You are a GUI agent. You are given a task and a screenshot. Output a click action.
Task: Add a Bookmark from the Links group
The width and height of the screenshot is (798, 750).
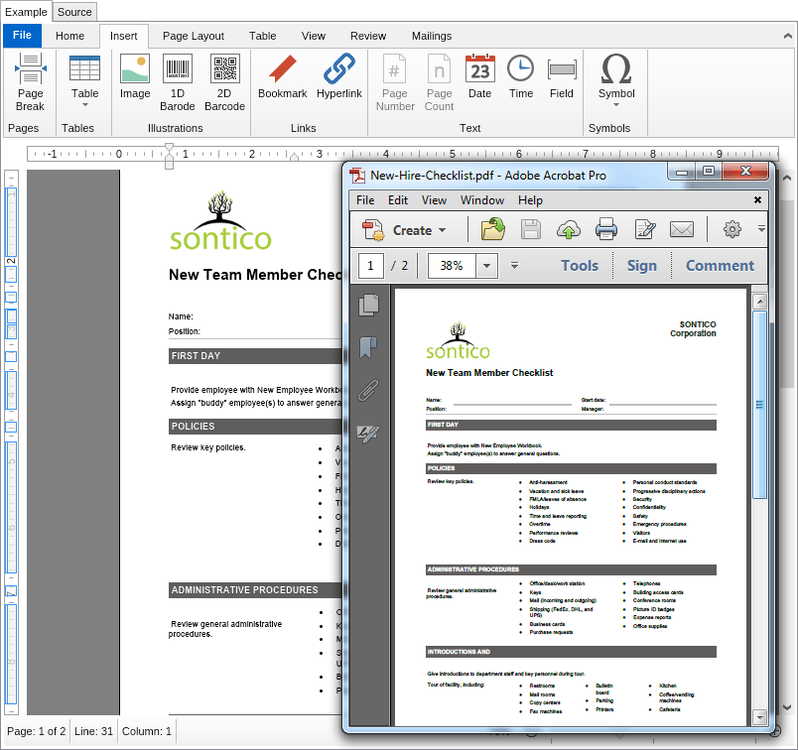pyautogui.click(x=282, y=76)
